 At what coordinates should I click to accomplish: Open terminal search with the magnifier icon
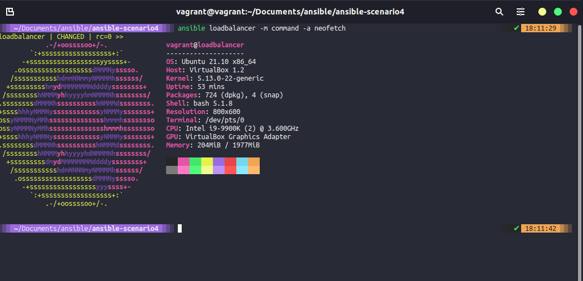(x=499, y=12)
